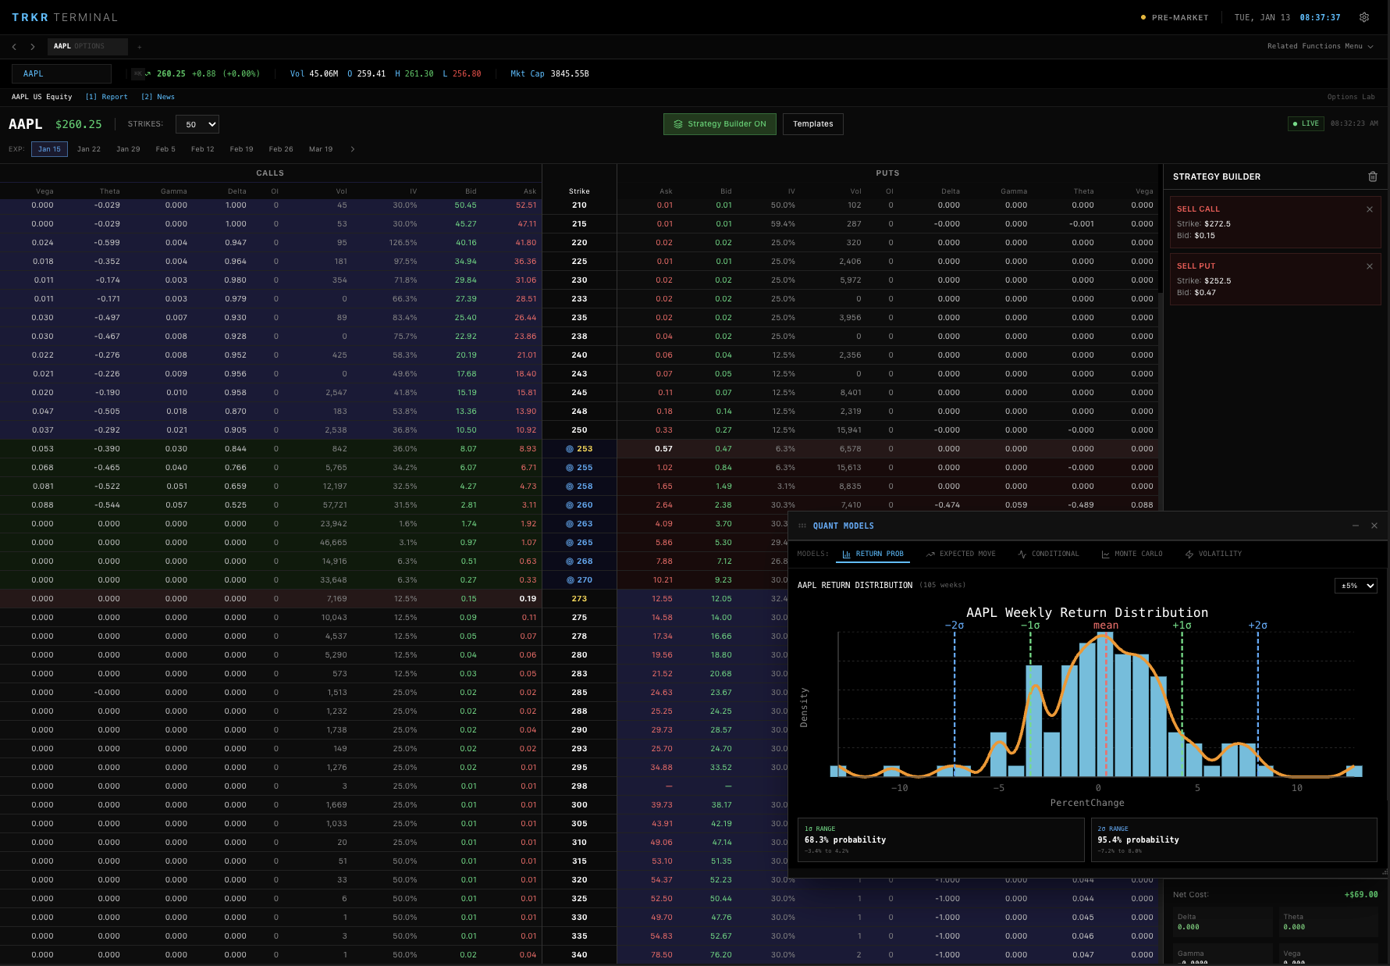
Task: Remove the SELL CALL leg
Action: (x=1369, y=209)
